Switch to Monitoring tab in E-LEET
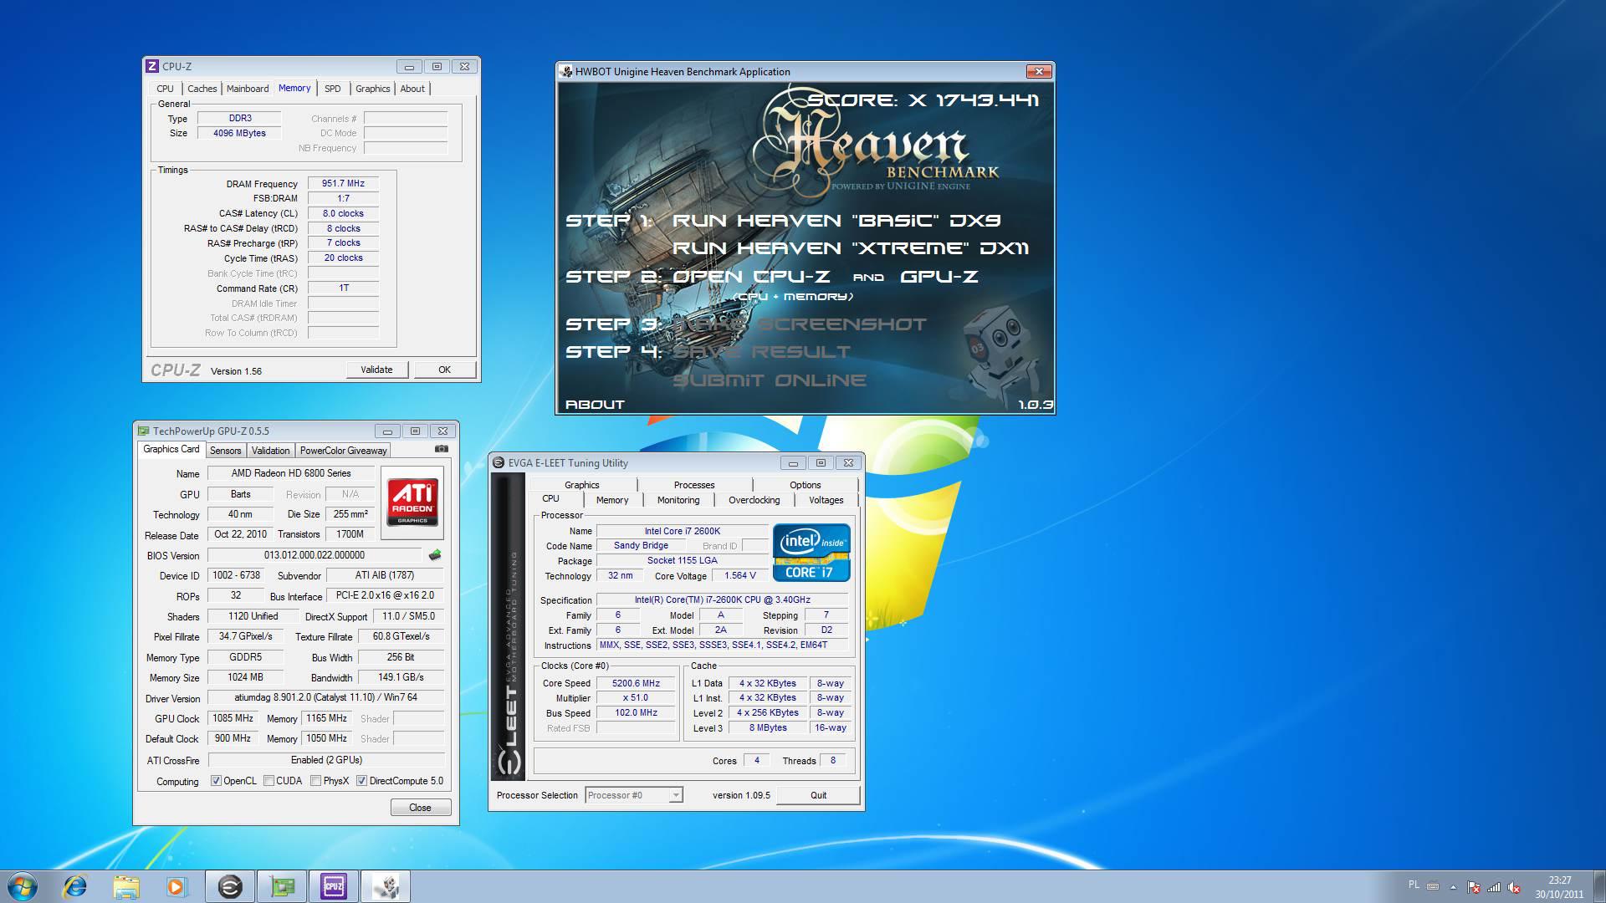This screenshot has height=903, width=1606. [x=678, y=500]
